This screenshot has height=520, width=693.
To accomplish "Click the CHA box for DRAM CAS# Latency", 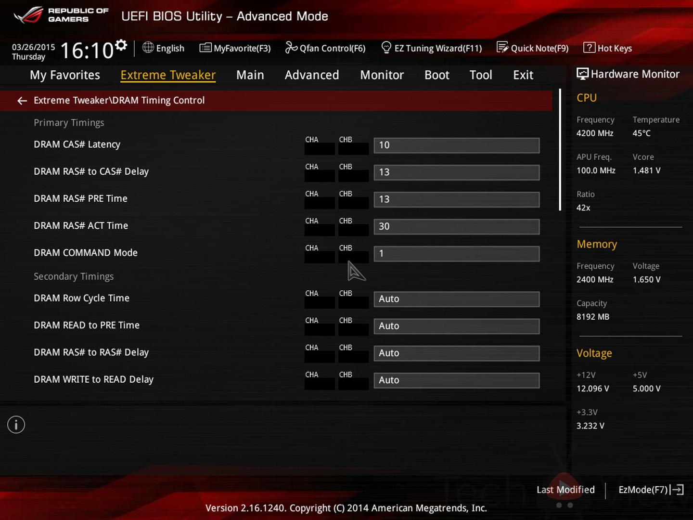I will point(320,149).
